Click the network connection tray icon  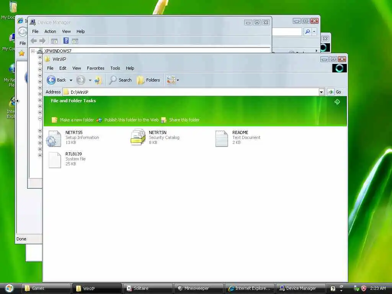pyautogui.click(x=356, y=288)
